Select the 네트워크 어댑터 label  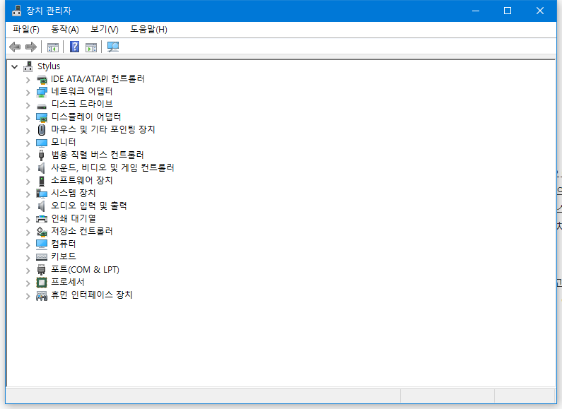(x=82, y=91)
